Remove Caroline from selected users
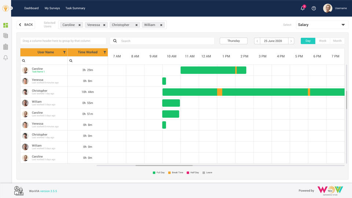 pyautogui.click(x=80, y=25)
